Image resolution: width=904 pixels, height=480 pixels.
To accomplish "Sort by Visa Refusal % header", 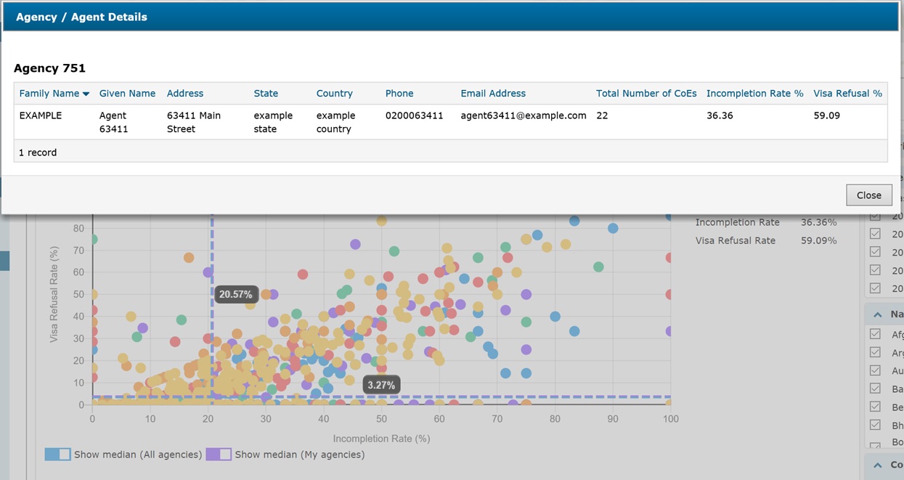I will tap(848, 93).
